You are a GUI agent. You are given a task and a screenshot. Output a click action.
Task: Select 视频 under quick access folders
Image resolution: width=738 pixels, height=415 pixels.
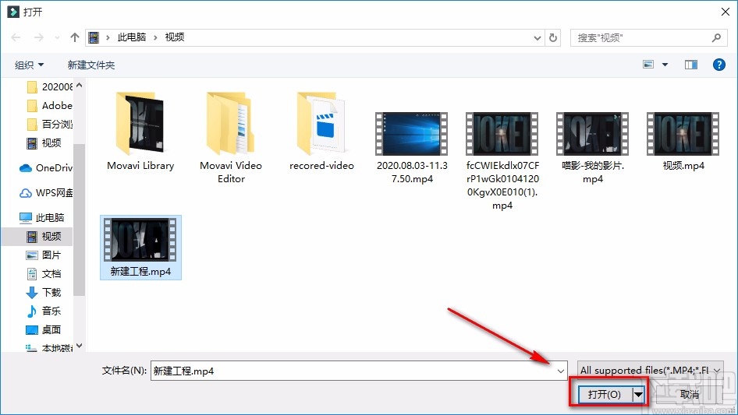coord(44,143)
